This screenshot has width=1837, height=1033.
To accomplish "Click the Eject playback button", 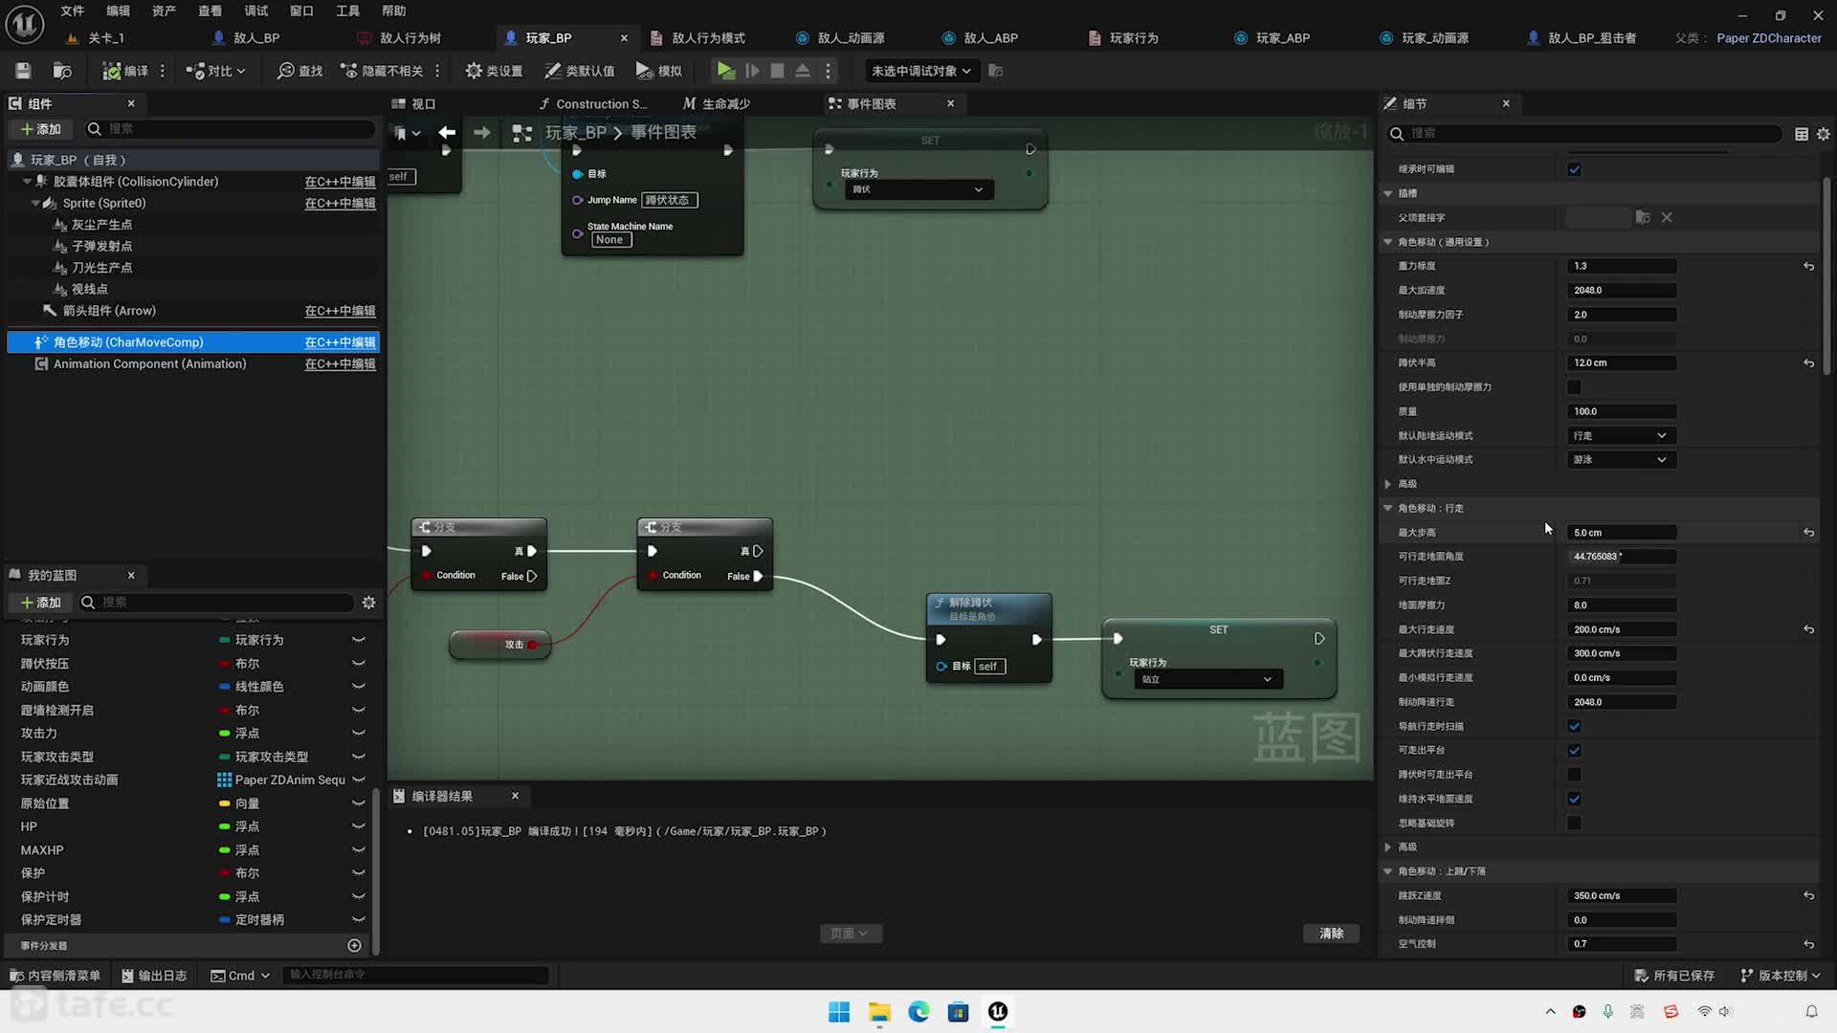I will click(803, 71).
